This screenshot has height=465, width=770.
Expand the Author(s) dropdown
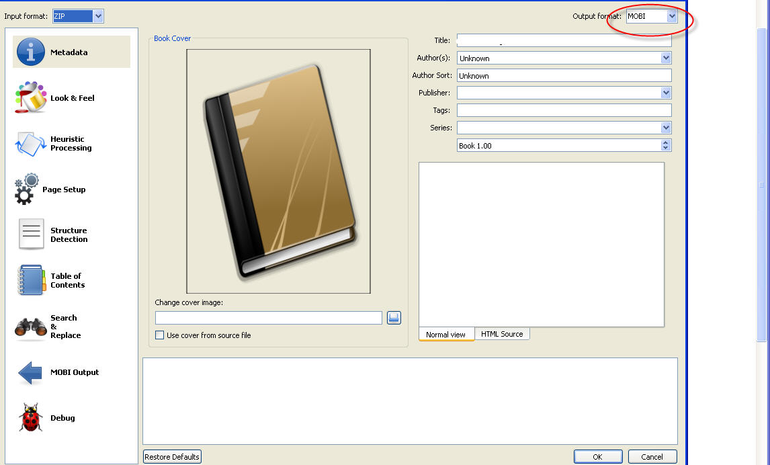coord(666,58)
